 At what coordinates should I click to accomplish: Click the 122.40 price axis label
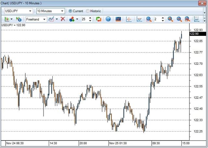point(198,109)
